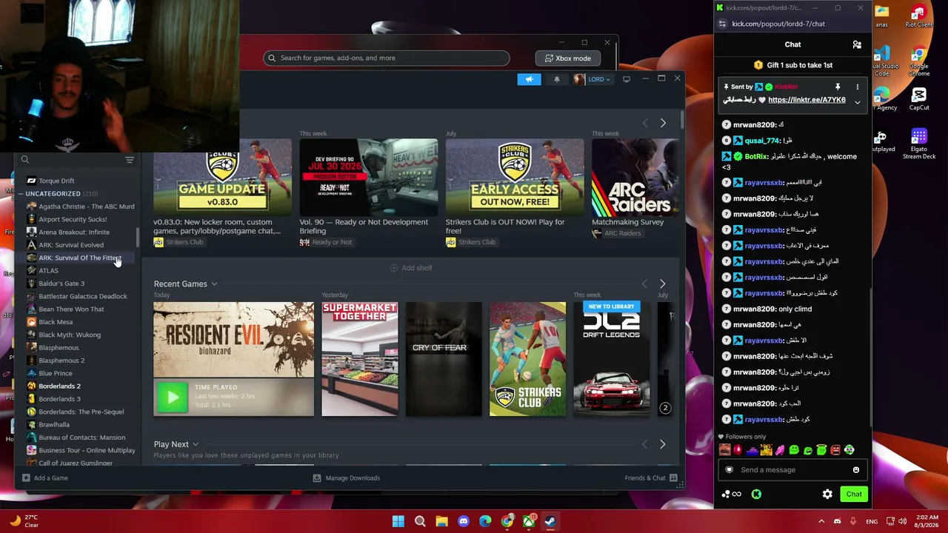Viewport: 948px width, 533px height.
Task: Play Resident Evil 7 green button
Action: pyautogui.click(x=173, y=398)
